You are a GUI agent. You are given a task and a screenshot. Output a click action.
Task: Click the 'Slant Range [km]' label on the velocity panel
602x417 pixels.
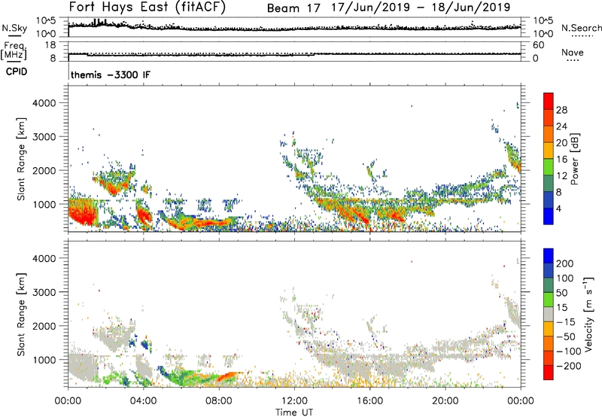point(21,315)
